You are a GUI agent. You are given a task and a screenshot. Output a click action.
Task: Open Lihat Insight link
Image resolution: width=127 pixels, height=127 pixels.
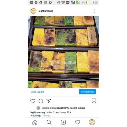(x=37, y=92)
